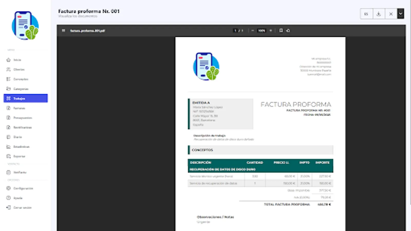The image size is (411, 231).
Task: Toggle the PDF viewer sidebar menu
Action: [64, 31]
